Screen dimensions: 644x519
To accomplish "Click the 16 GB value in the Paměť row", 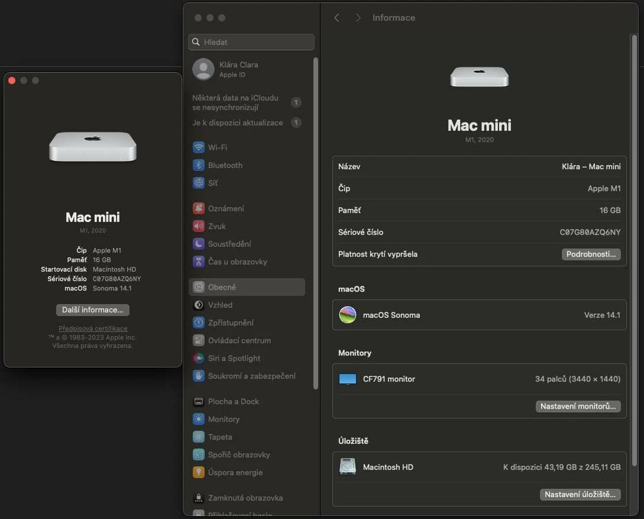I will coord(610,211).
